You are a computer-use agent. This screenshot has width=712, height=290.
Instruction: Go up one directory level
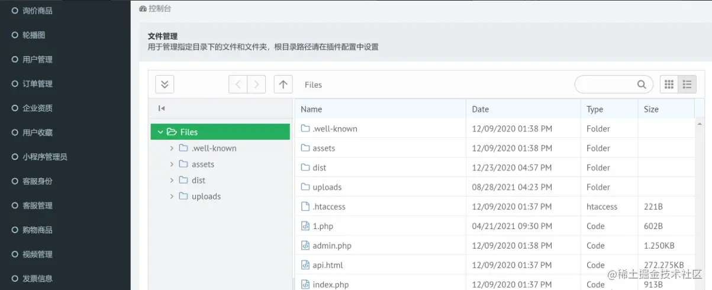coord(283,85)
